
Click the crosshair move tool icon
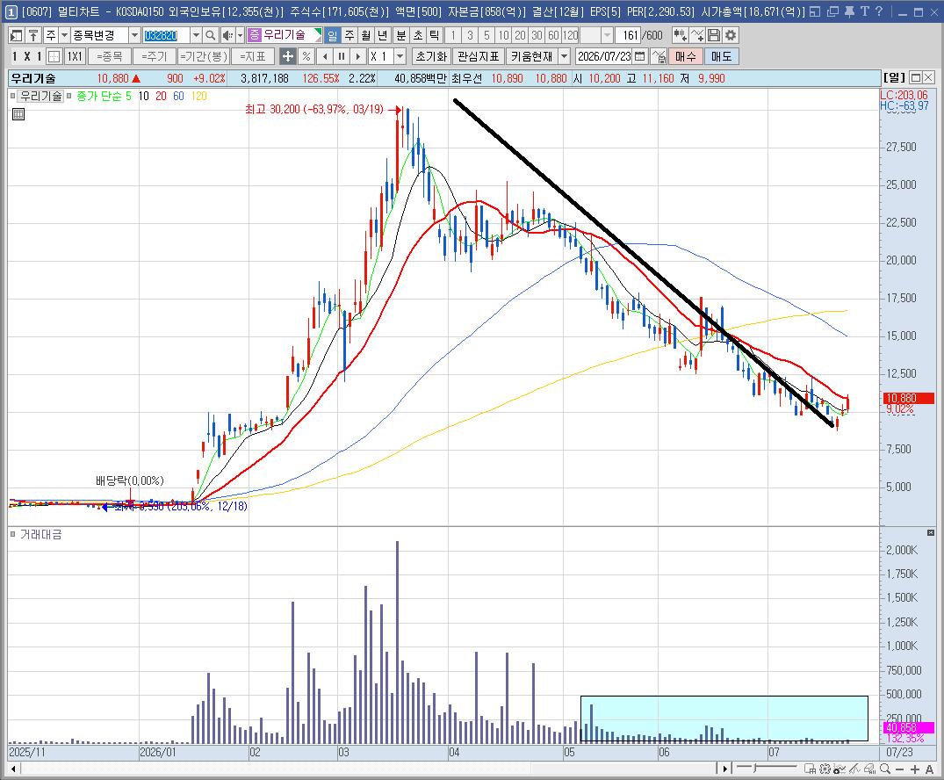(288, 56)
